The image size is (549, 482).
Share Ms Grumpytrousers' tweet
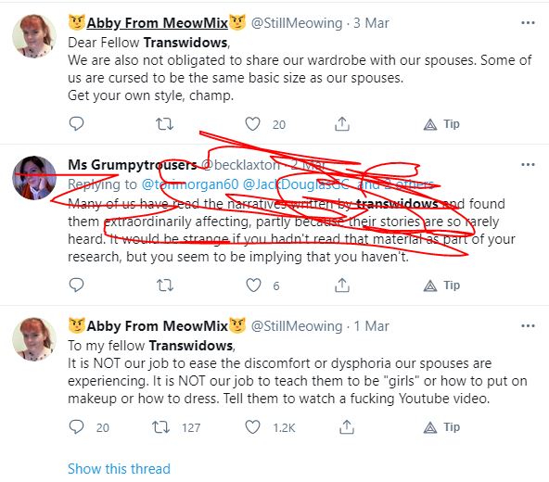[x=342, y=285]
